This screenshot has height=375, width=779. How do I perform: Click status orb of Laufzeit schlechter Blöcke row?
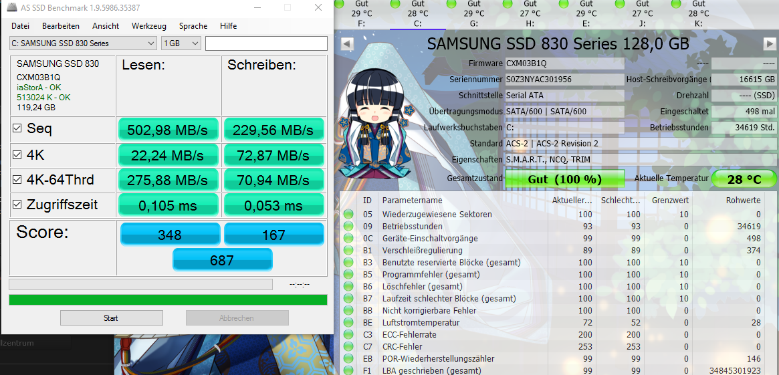pos(348,299)
